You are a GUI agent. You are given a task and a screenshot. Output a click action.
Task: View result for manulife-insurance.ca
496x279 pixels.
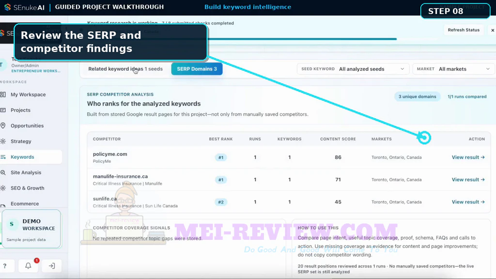(x=468, y=180)
